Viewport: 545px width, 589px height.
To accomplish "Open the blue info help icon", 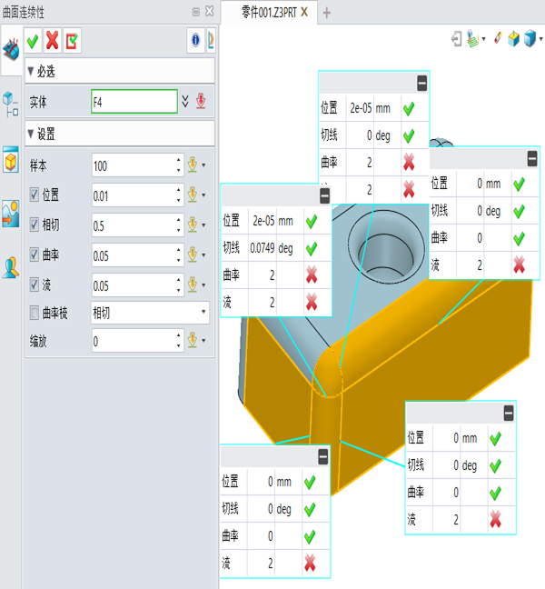I will point(195,40).
